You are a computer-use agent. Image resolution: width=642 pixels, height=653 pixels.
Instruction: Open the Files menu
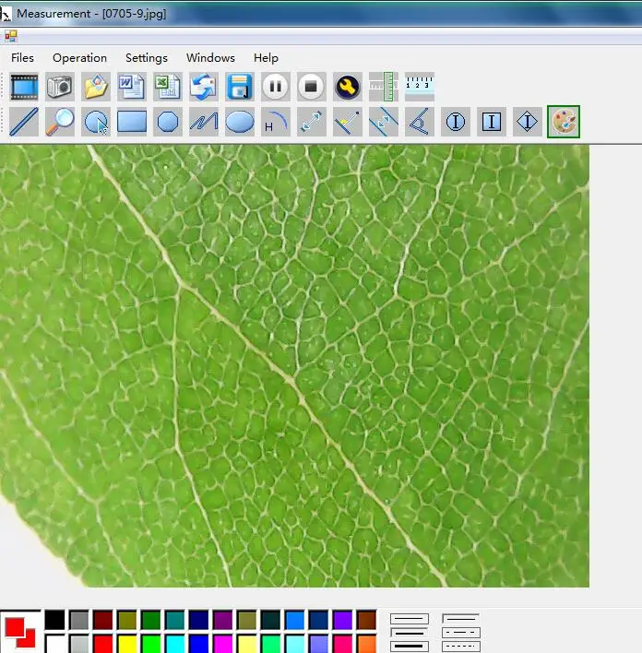coord(23,57)
